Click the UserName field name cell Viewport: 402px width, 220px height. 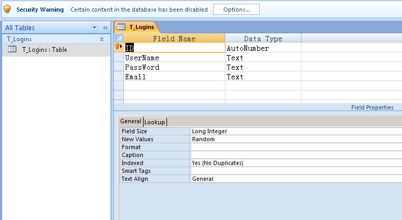(174, 58)
